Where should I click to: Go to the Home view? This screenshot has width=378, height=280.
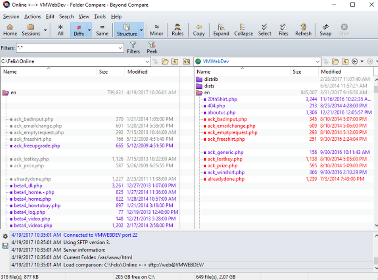click(x=10, y=30)
